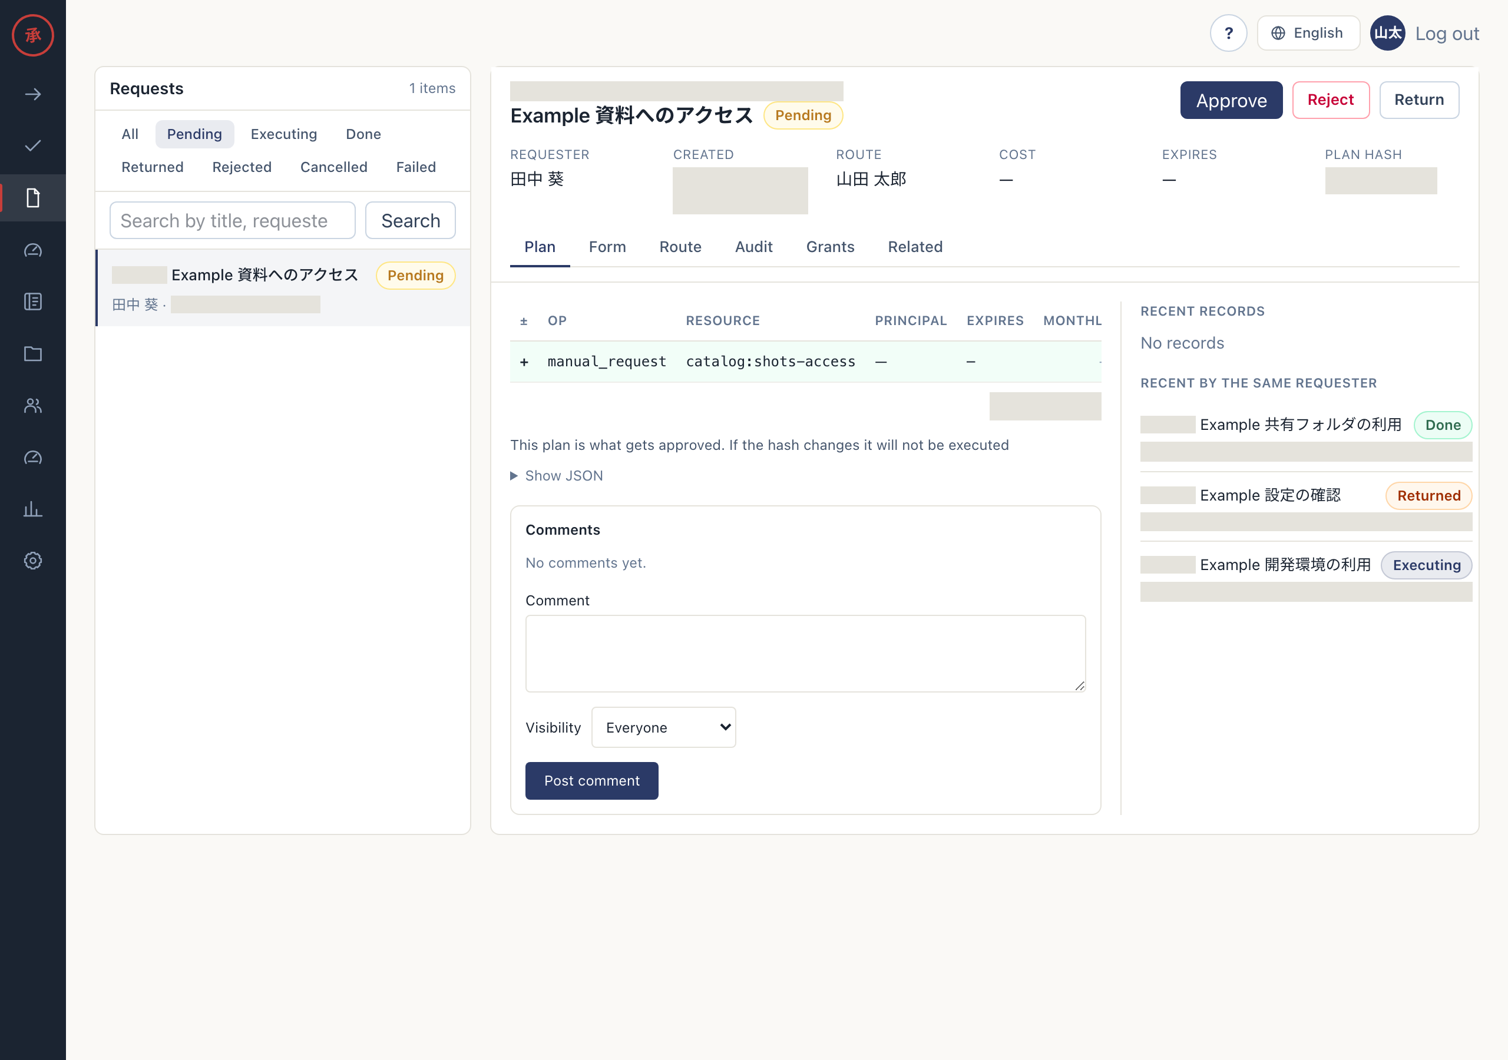Click the question mark help button
The width and height of the screenshot is (1508, 1060).
click(1228, 33)
